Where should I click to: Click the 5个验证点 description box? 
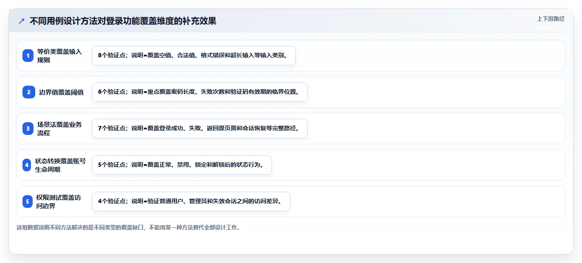point(182,165)
